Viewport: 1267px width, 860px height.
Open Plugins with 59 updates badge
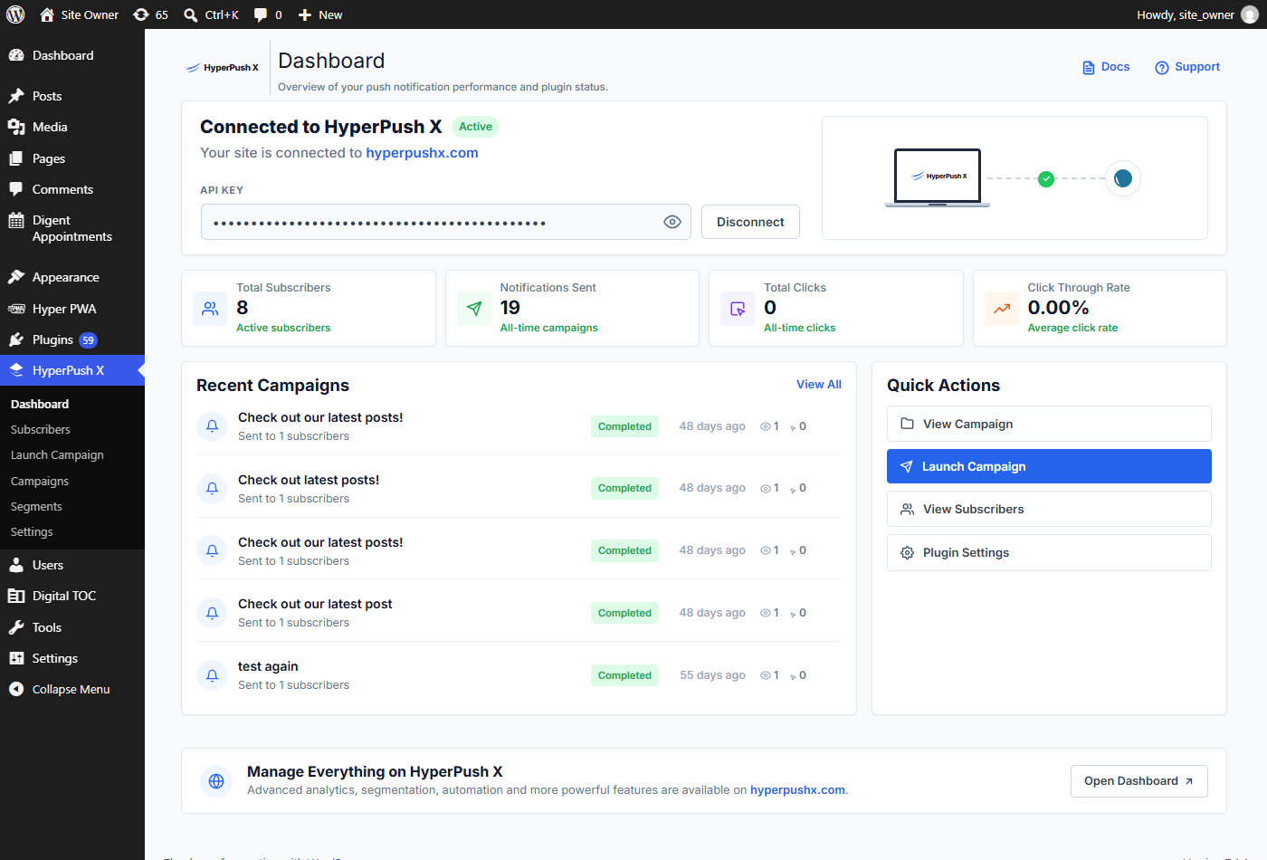coord(72,339)
